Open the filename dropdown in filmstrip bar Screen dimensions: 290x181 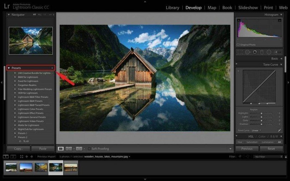(129, 157)
